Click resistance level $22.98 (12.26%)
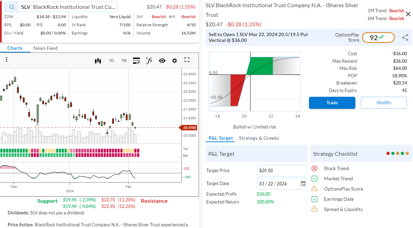The height and width of the screenshot is (228, 413). [x=118, y=206]
